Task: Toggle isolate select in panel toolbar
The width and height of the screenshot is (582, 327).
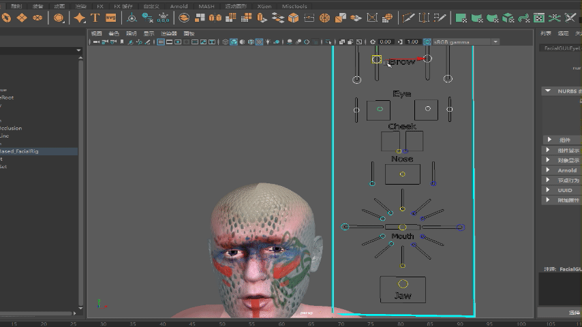Action: click(328, 42)
